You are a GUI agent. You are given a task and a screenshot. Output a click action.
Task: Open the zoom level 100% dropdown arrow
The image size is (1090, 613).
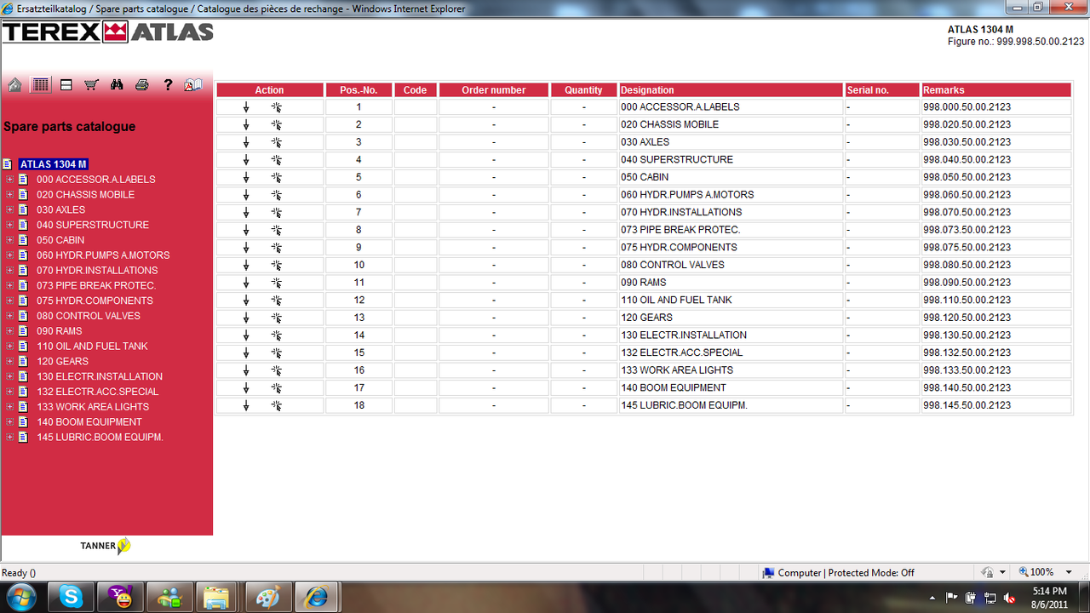click(x=1070, y=573)
